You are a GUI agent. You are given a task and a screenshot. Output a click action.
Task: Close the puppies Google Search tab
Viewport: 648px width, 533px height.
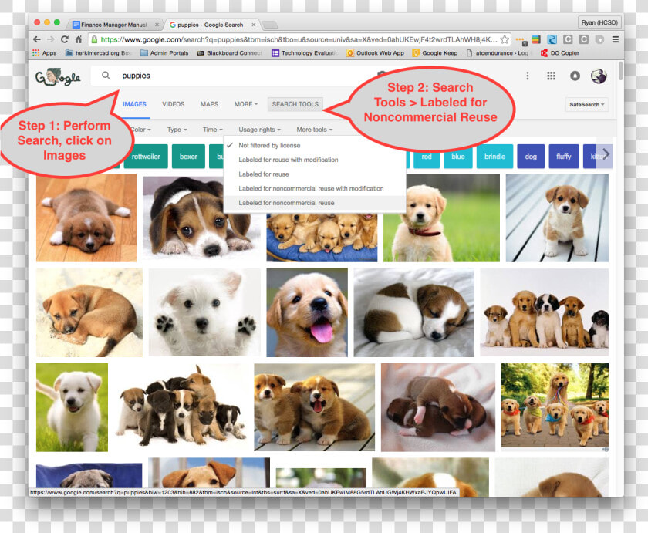pyautogui.click(x=253, y=25)
